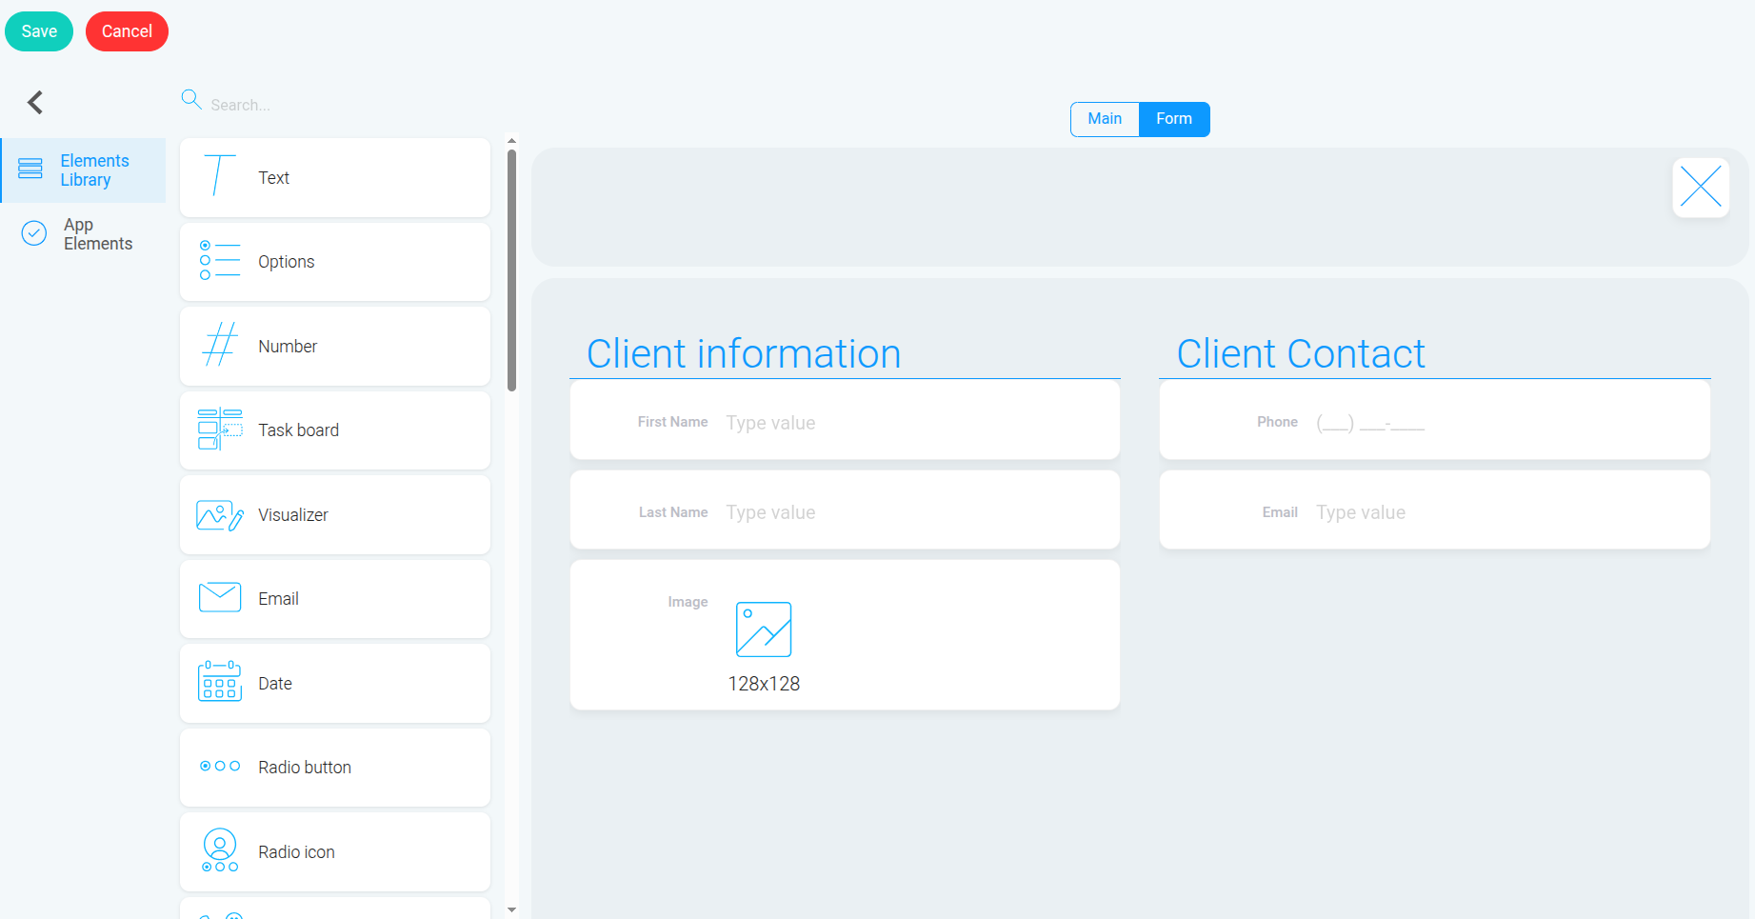Switch to the Form tab
The height and width of the screenshot is (919, 1755).
1174,119
